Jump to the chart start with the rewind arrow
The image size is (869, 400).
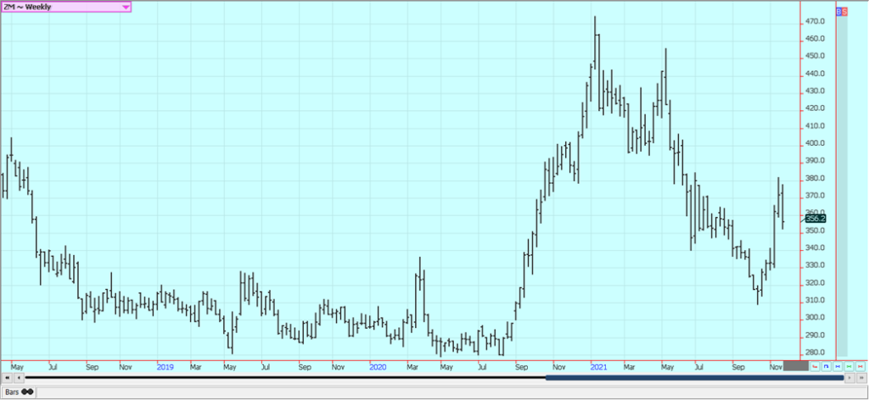[x=7, y=378]
